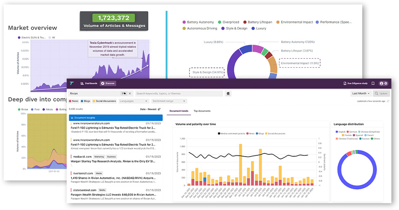This screenshot has height=210, width=399.
Task: Expand the Sentiment range dropdown
Action: click(x=169, y=101)
